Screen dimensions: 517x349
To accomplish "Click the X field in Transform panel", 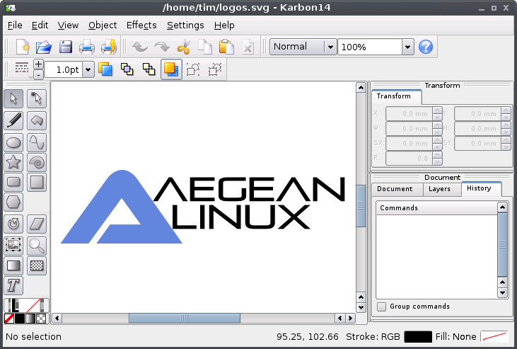I will (x=408, y=113).
